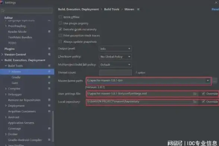This screenshot has width=219, height=146.
Task: Enable Print exception stack traces
Action: click(x=60, y=35)
